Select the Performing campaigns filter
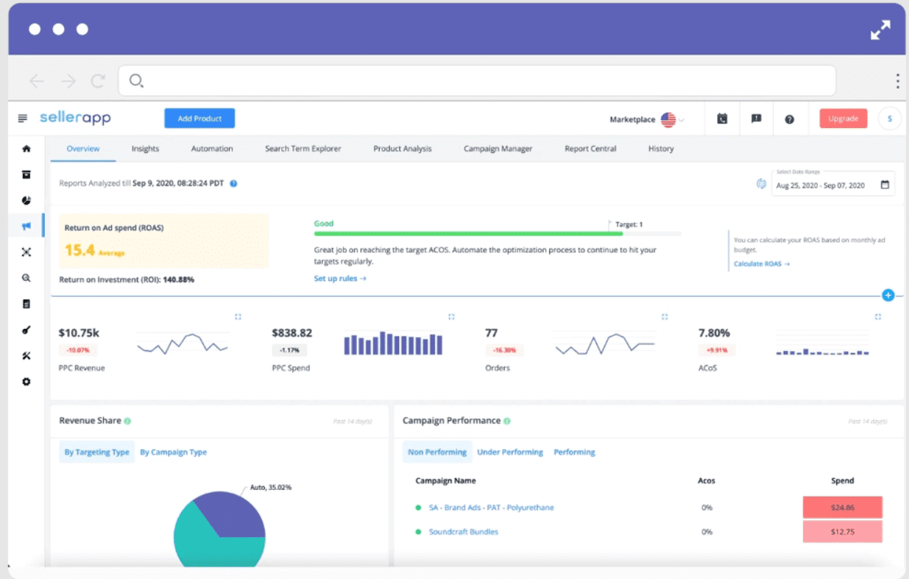Viewport: 909px width, 579px height. [574, 452]
